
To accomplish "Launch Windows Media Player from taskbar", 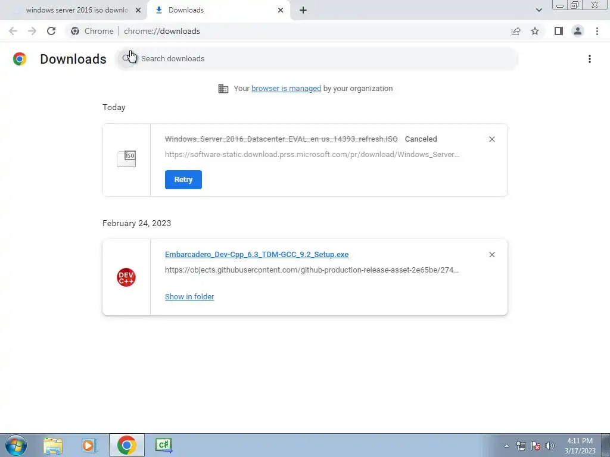I will click(89, 445).
